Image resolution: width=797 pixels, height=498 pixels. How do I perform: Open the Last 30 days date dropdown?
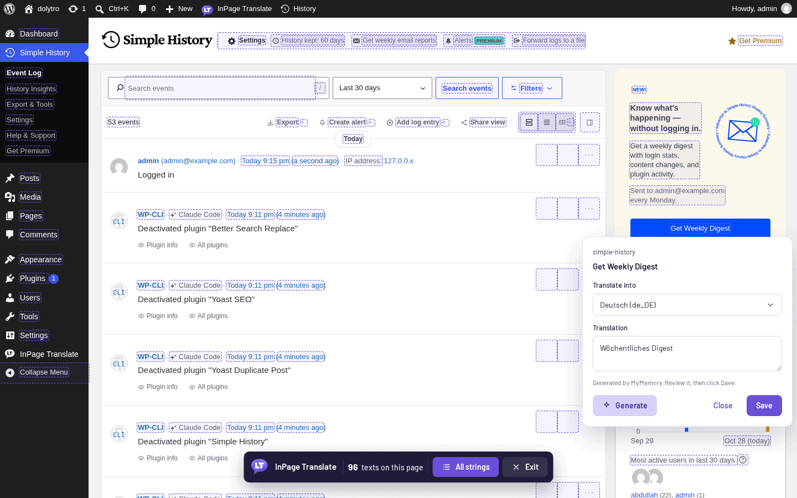point(382,88)
